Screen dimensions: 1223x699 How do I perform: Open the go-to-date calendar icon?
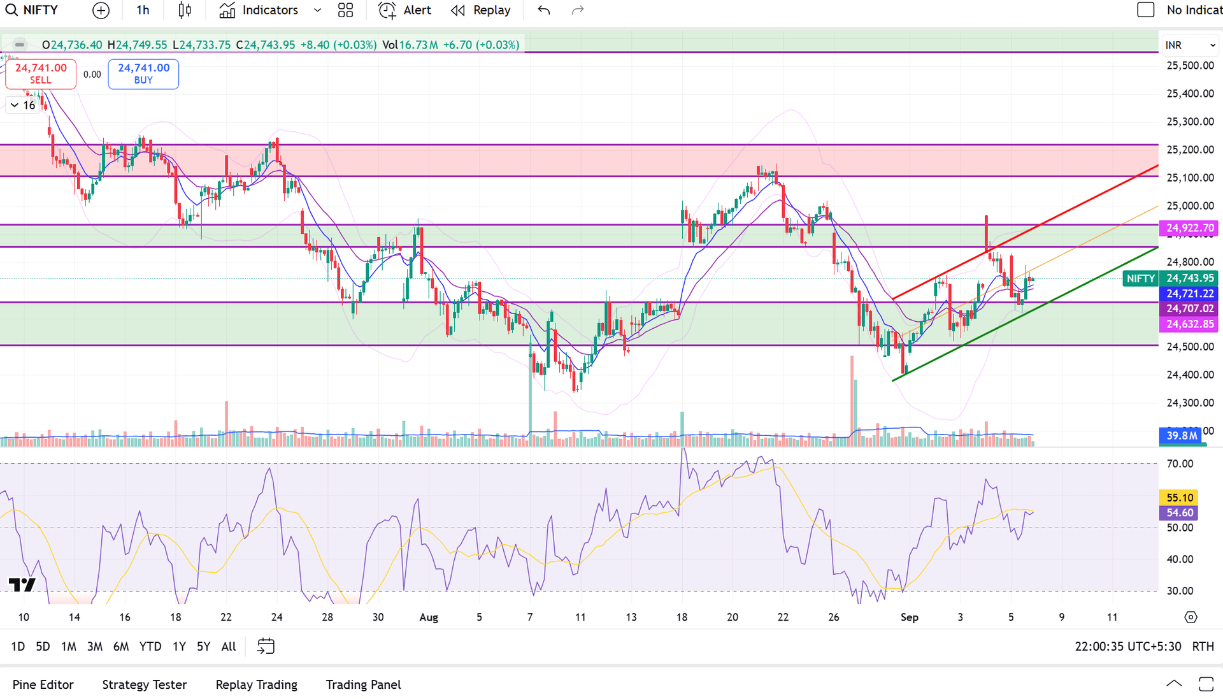click(266, 647)
